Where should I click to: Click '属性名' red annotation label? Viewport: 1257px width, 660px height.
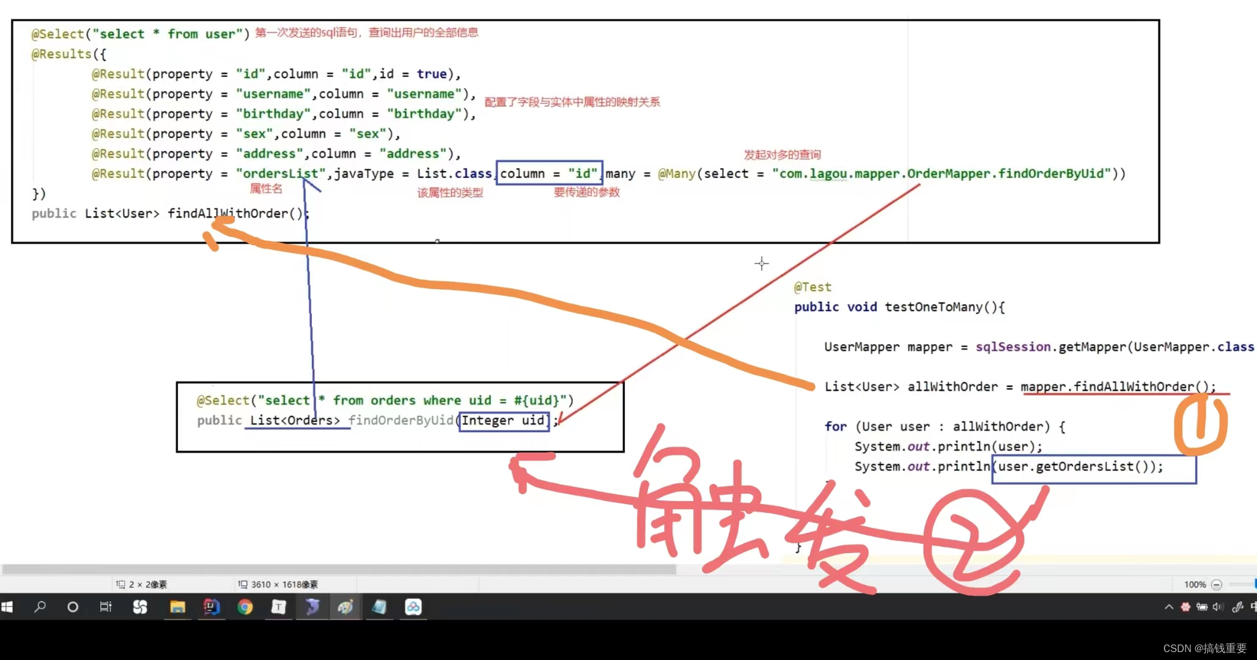click(266, 189)
